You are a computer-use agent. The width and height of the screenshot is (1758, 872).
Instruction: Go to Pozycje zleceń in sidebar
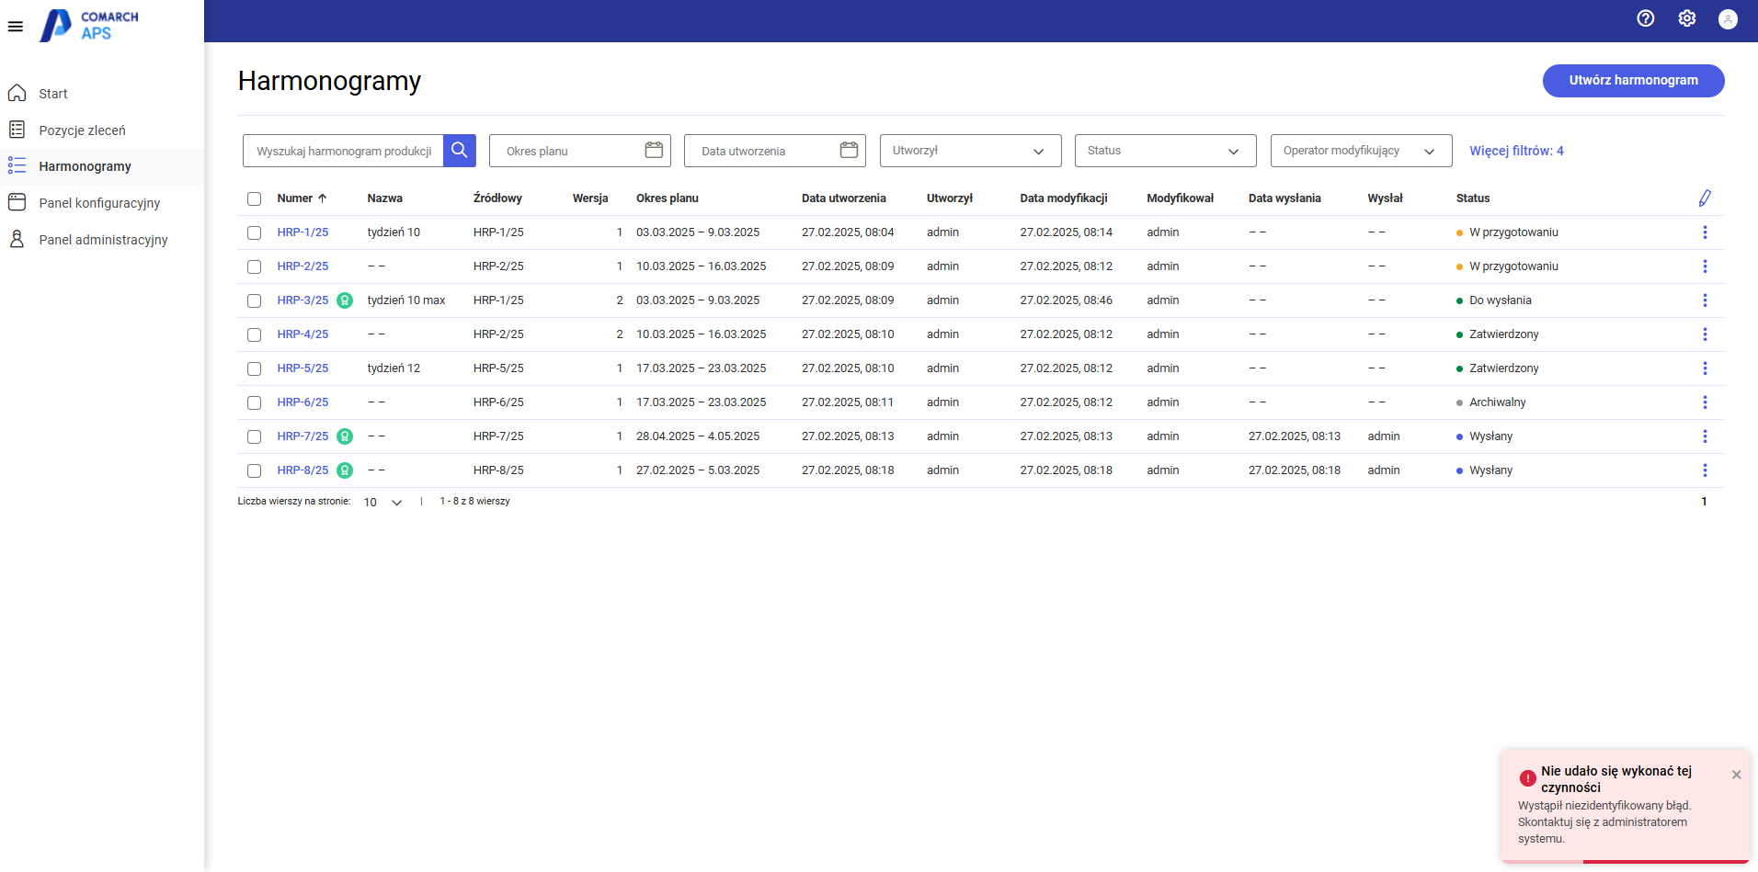[x=82, y=130]
